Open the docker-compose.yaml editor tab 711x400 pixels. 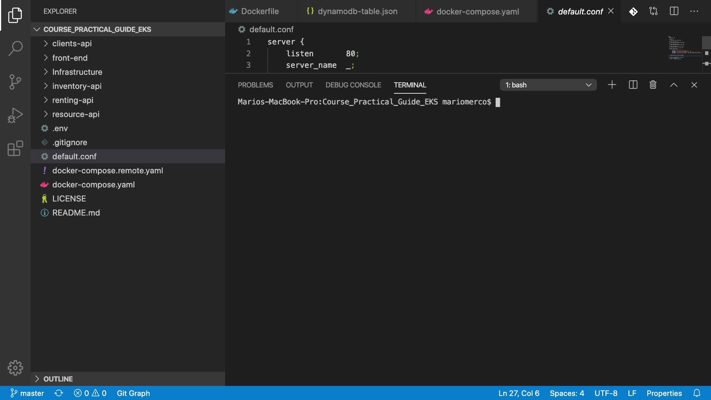[x=477, y=11]
